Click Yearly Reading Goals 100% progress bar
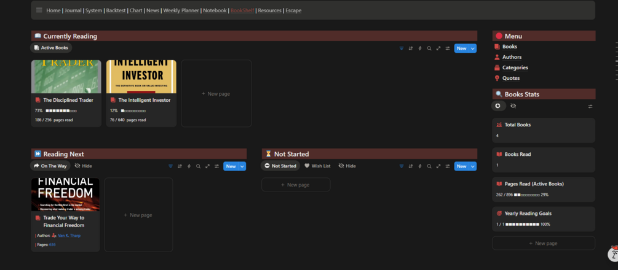This screenshot has height=270, width=618. click(x=522, y=225)
